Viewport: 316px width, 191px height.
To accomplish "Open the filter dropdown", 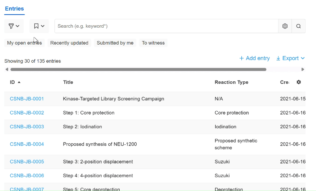I will 14,26.
